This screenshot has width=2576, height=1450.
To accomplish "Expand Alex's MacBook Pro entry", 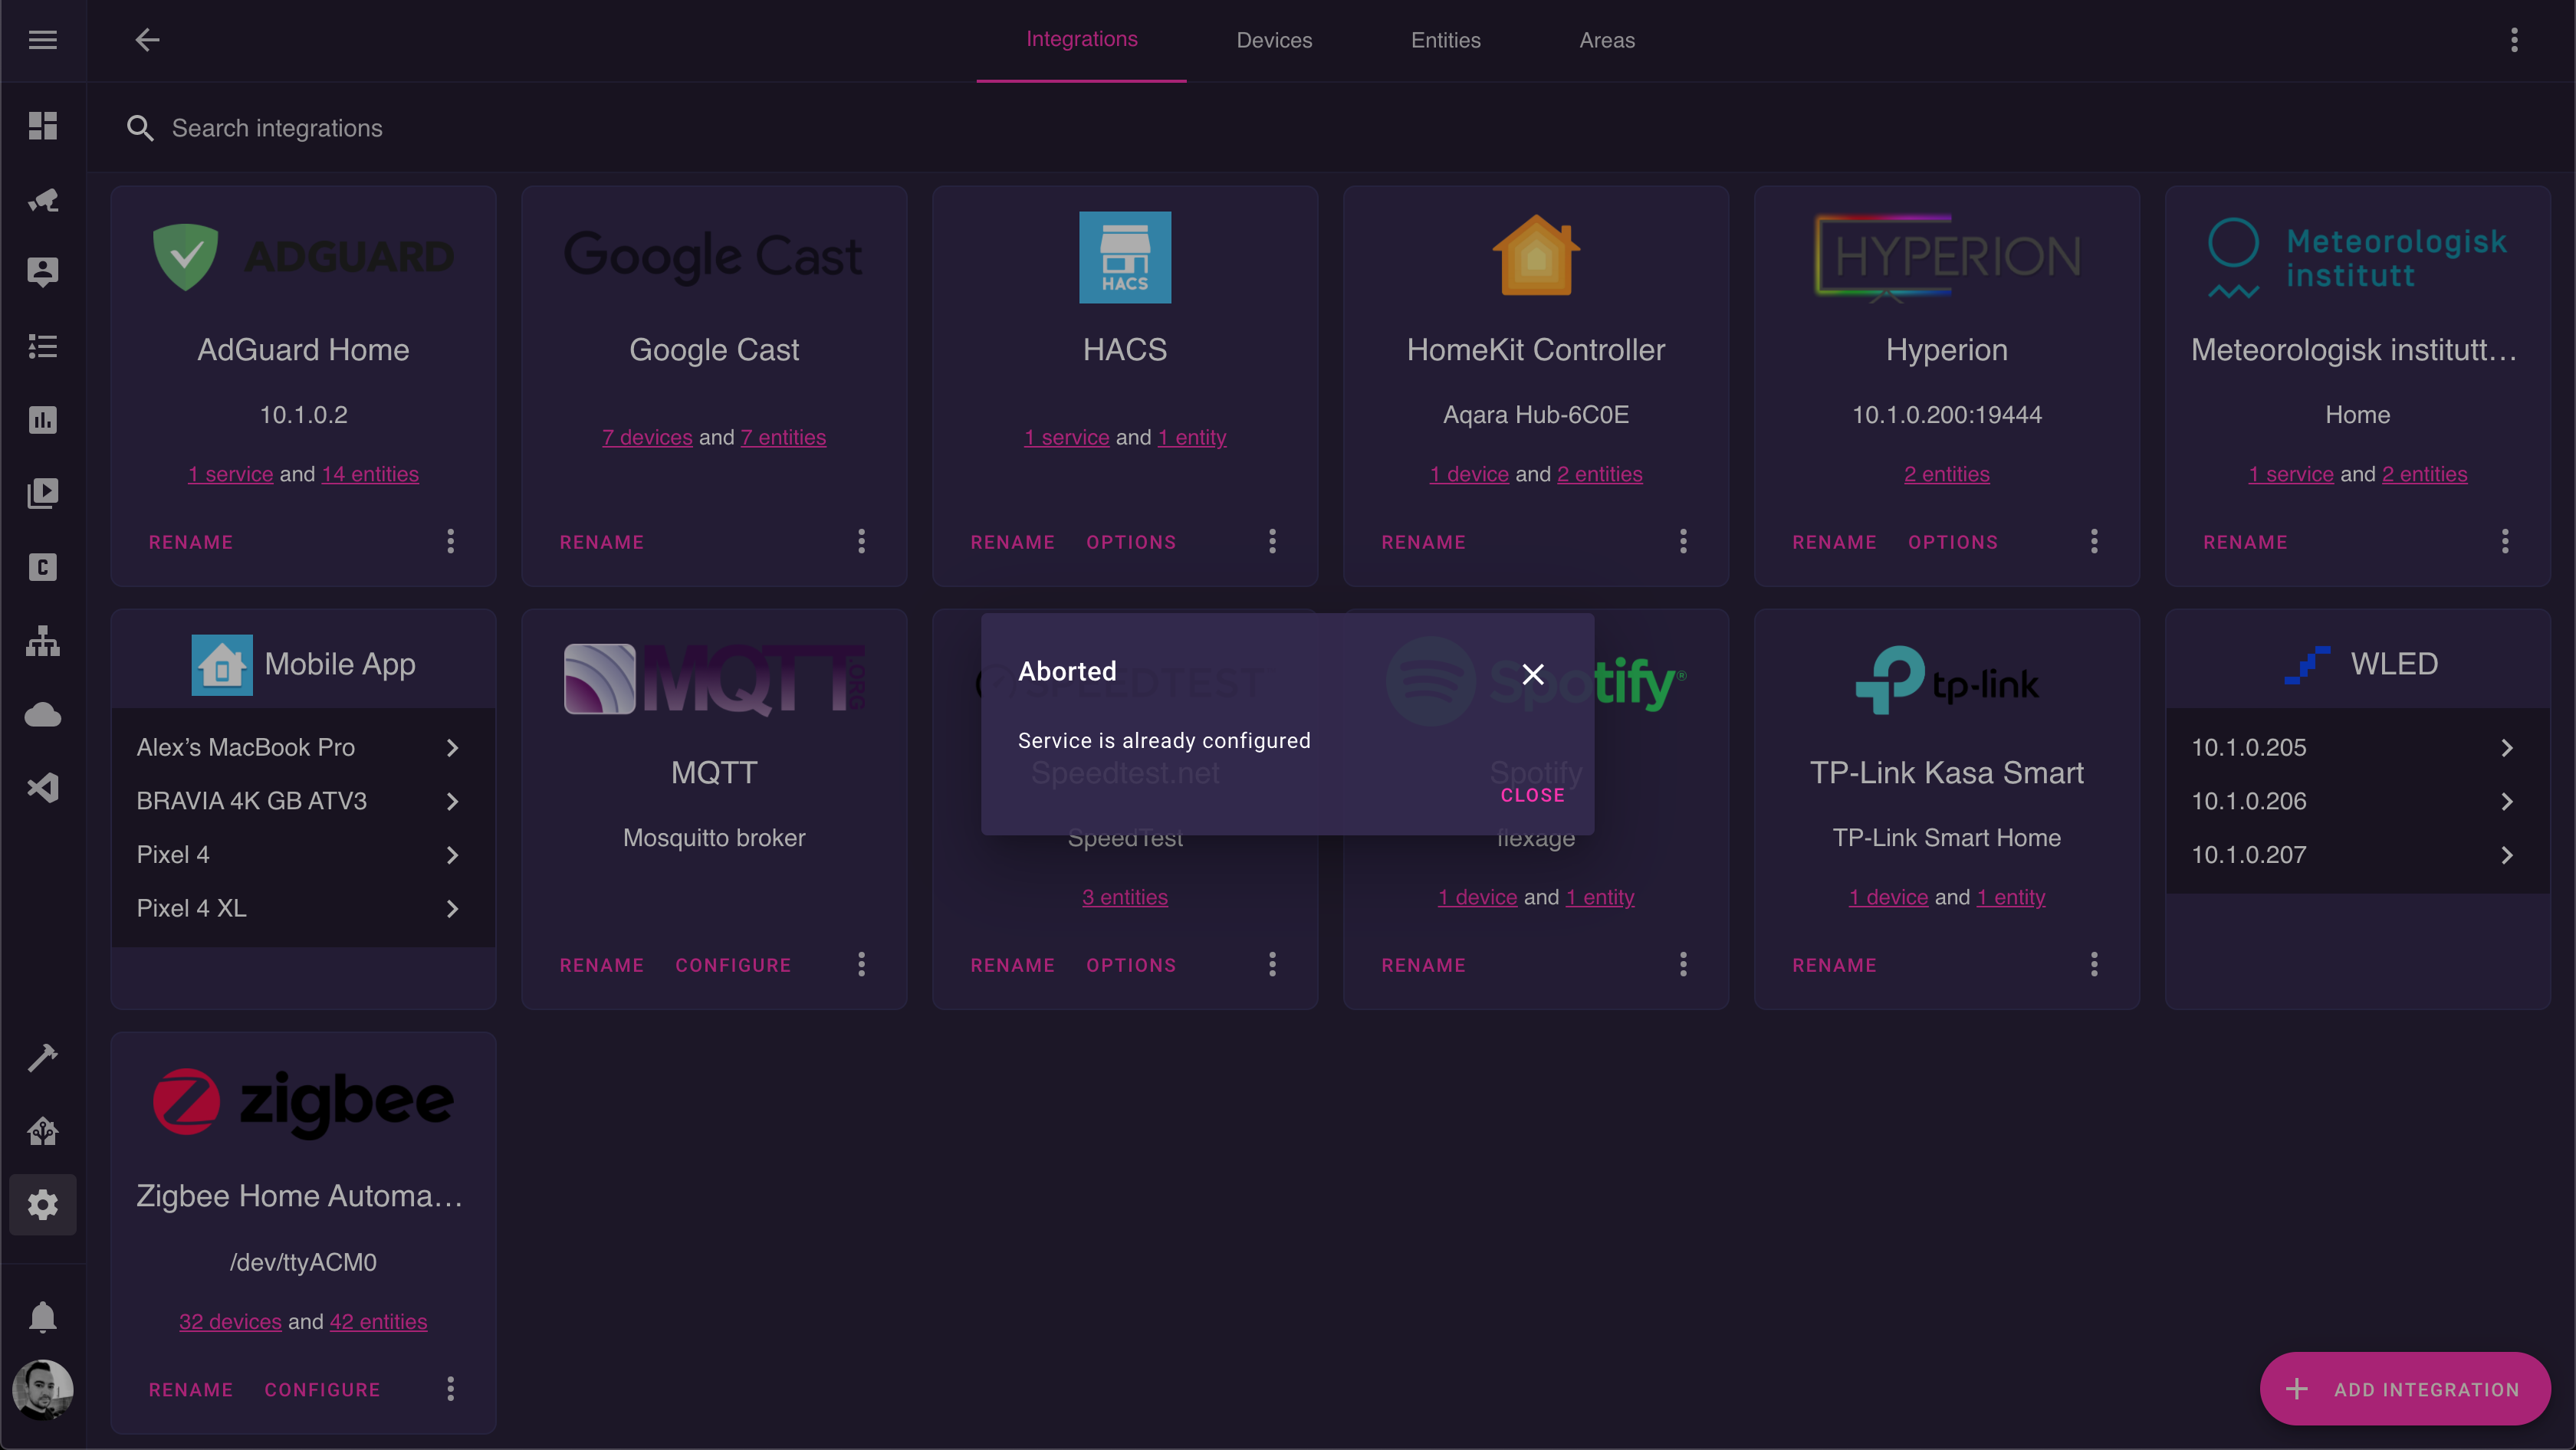I will tap(300, 747).
